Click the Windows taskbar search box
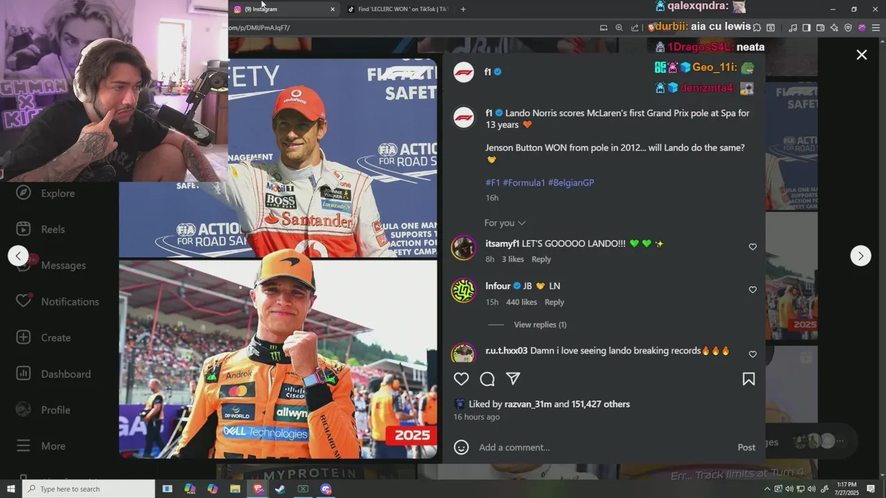Screen dimensions: 886x498 click(x=89, y=489)
